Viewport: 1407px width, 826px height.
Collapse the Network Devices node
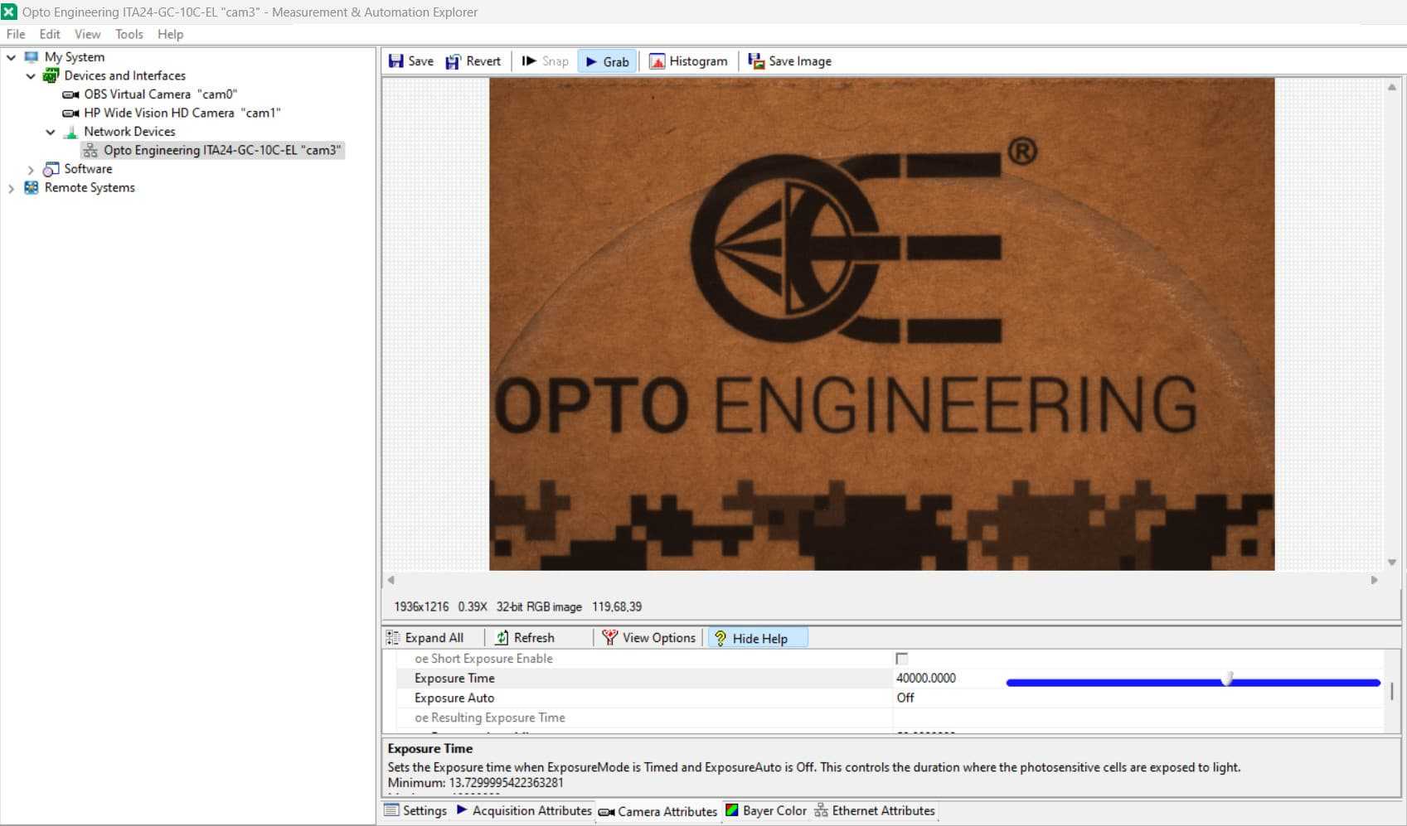[x=51, y=133]
